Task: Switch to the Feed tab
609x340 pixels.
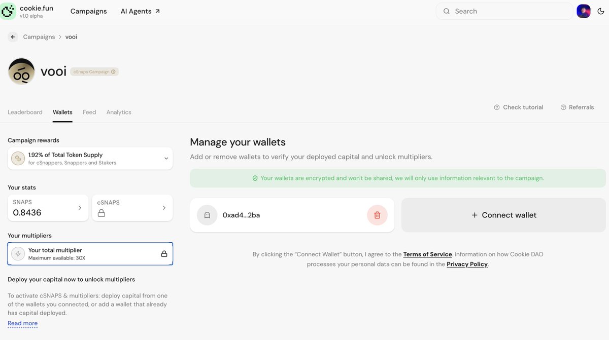Action: point(89,112)
